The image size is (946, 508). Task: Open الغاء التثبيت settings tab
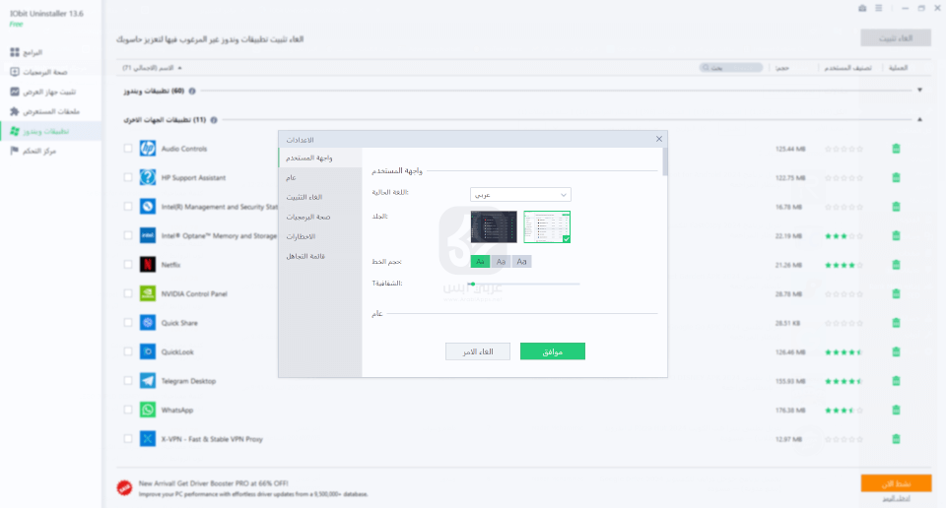tap(320, 197)
